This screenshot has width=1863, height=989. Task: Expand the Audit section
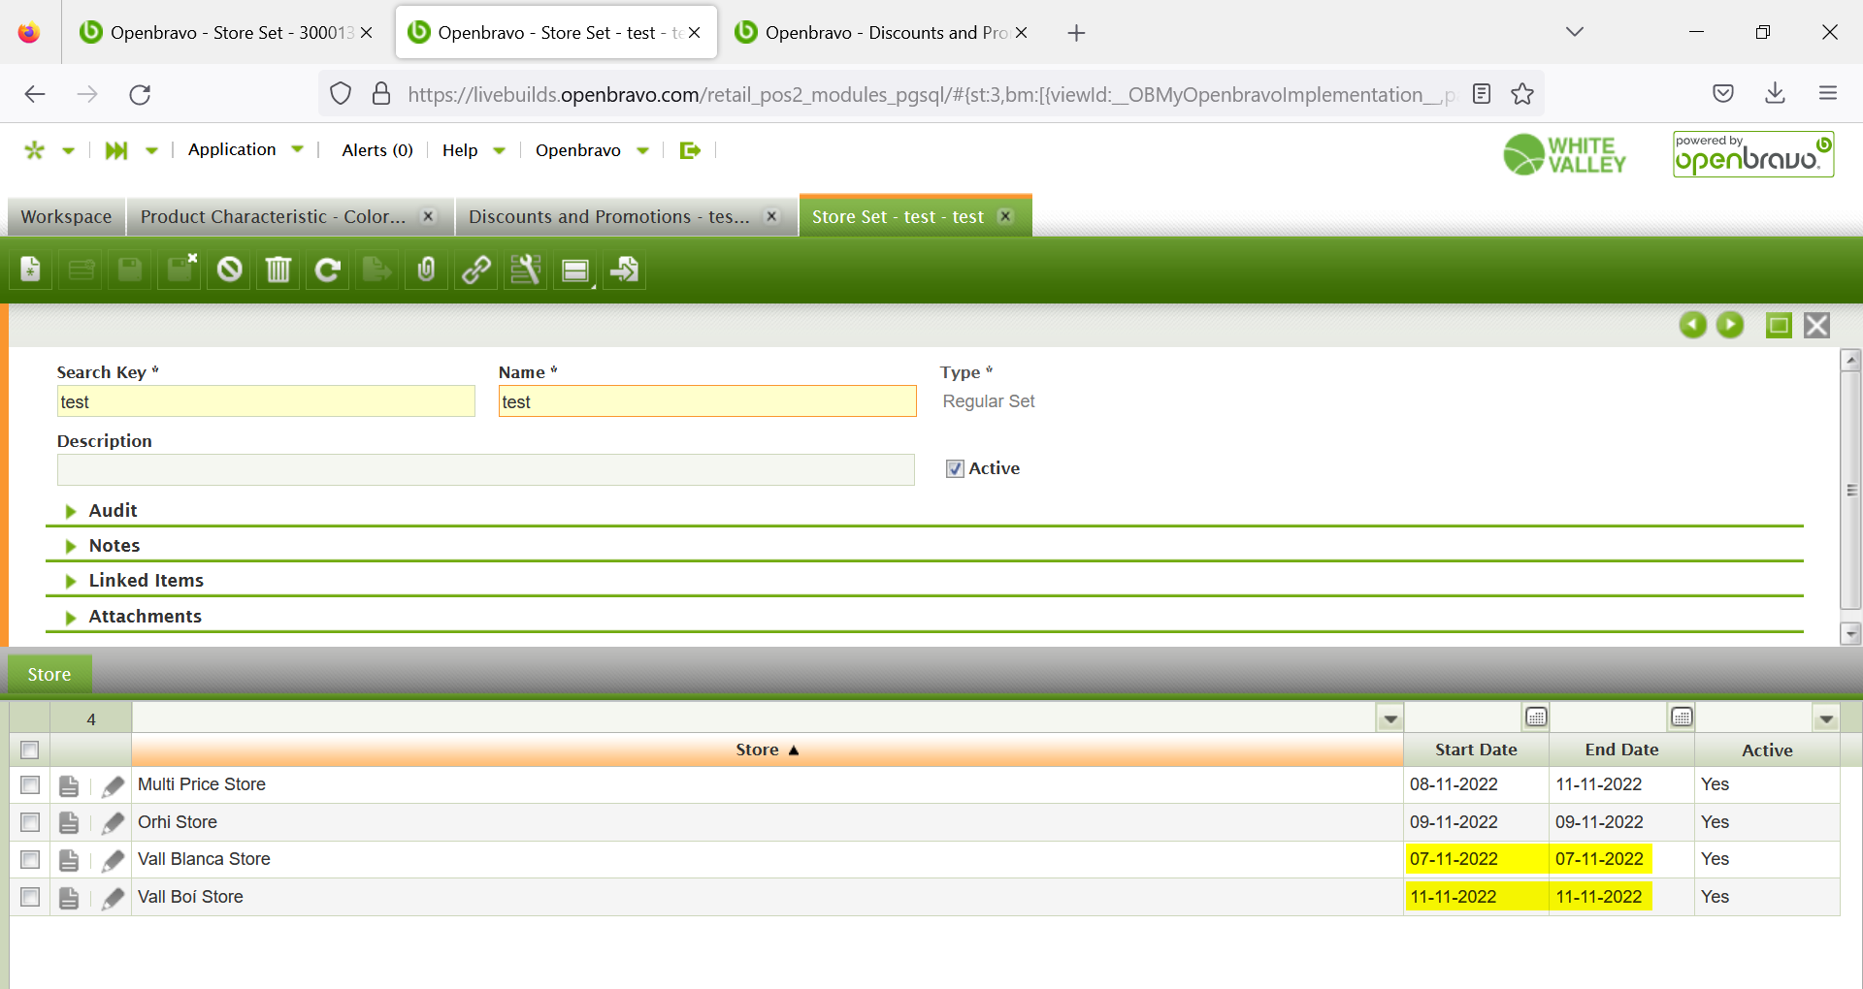[x=113, y=511]
